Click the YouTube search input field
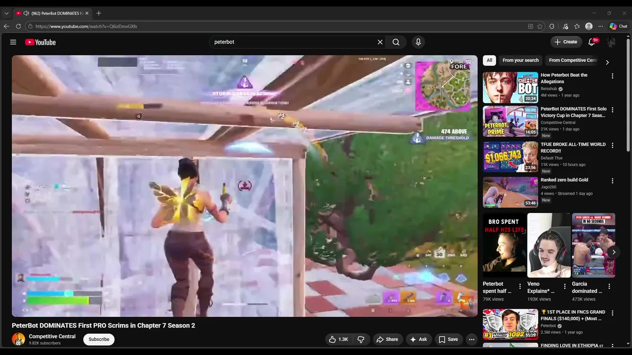Viewport: 632px width, 355px height. (x=294, y=42)
